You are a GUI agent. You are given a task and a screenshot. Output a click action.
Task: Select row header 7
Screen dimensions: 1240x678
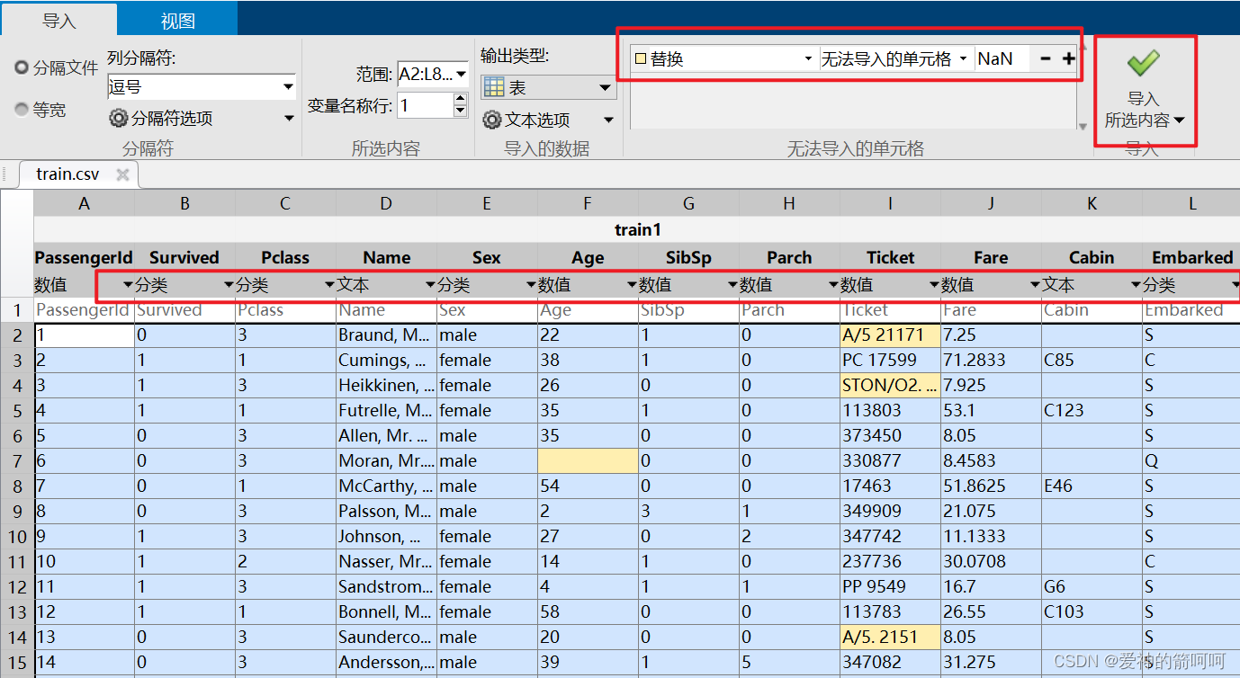tap(17, 460)
